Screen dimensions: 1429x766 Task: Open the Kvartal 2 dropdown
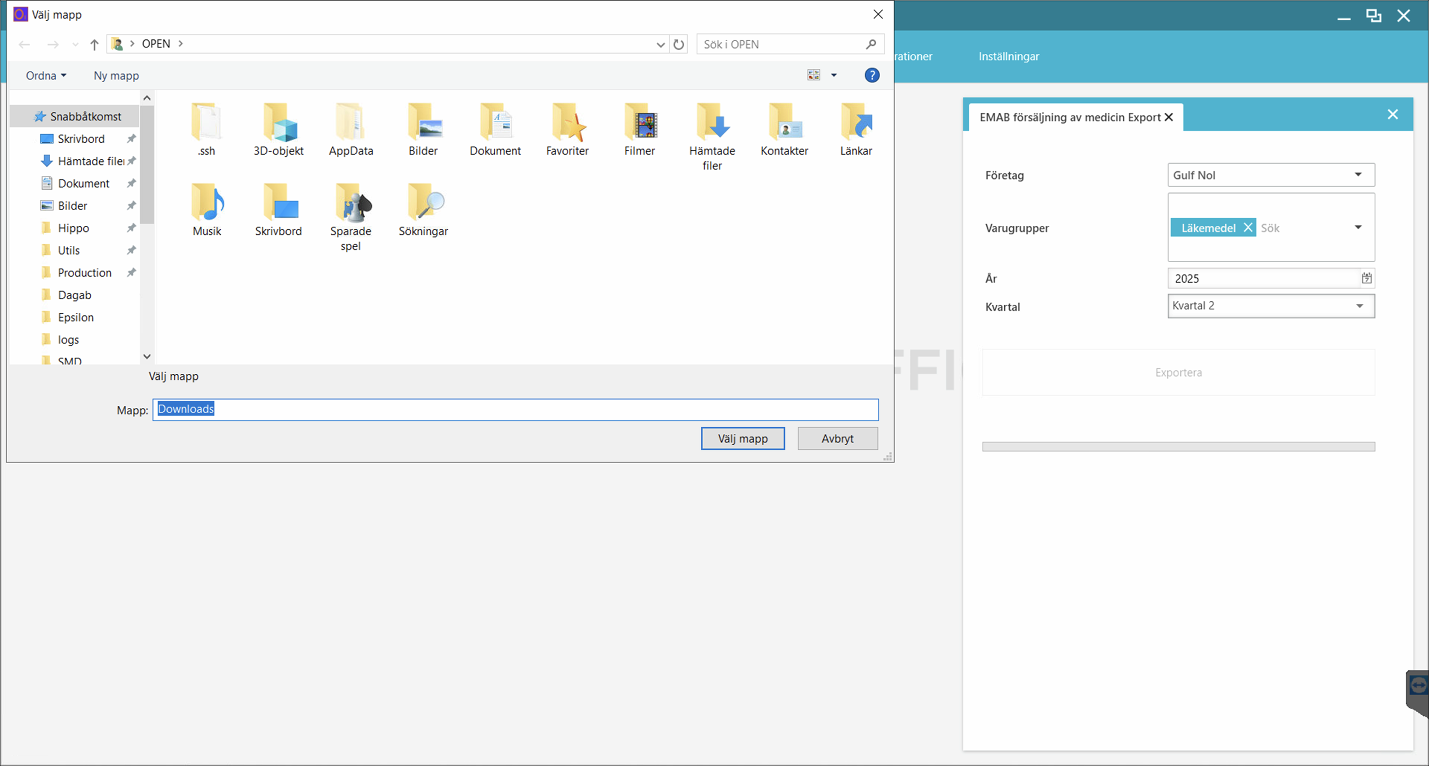click(1359, 306)
